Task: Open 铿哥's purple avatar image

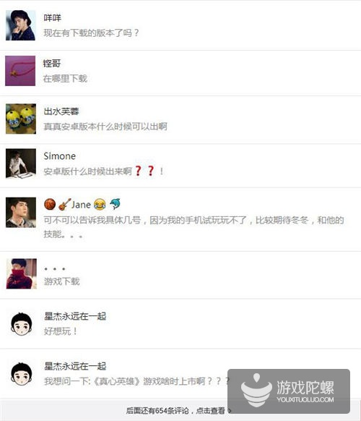Action: pyautogui.click(x=20, y=71)
